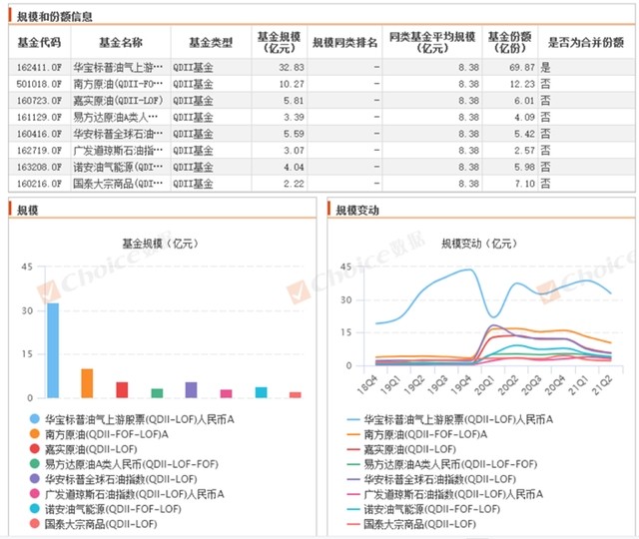
Task: Click the pink 广发道琼斯石油 bar in chart
Action: pos(227,393)
